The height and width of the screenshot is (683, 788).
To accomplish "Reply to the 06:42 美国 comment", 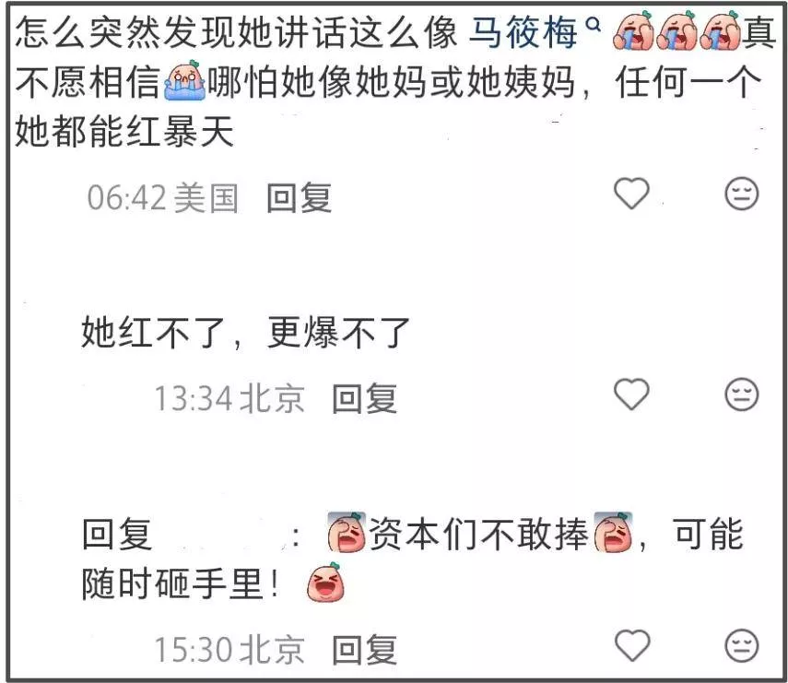I will (299, 197).
